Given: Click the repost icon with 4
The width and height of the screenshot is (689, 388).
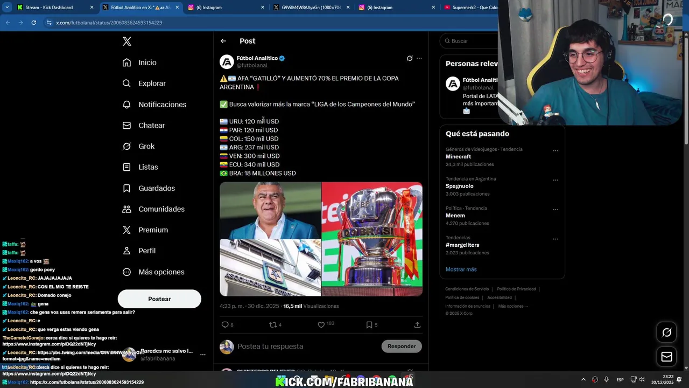Looking at the screenshot, I should pyautogui.click(x=273, y=325).
